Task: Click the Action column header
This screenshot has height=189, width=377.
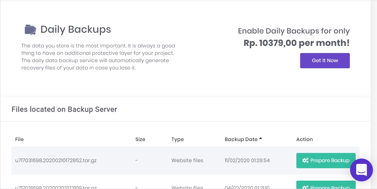Action: point(304,139)
